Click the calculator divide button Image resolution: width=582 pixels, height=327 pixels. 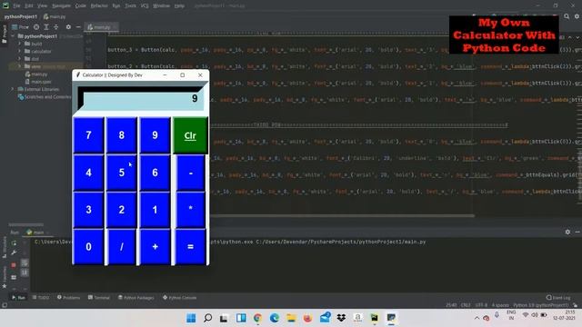tap(121, 246)
